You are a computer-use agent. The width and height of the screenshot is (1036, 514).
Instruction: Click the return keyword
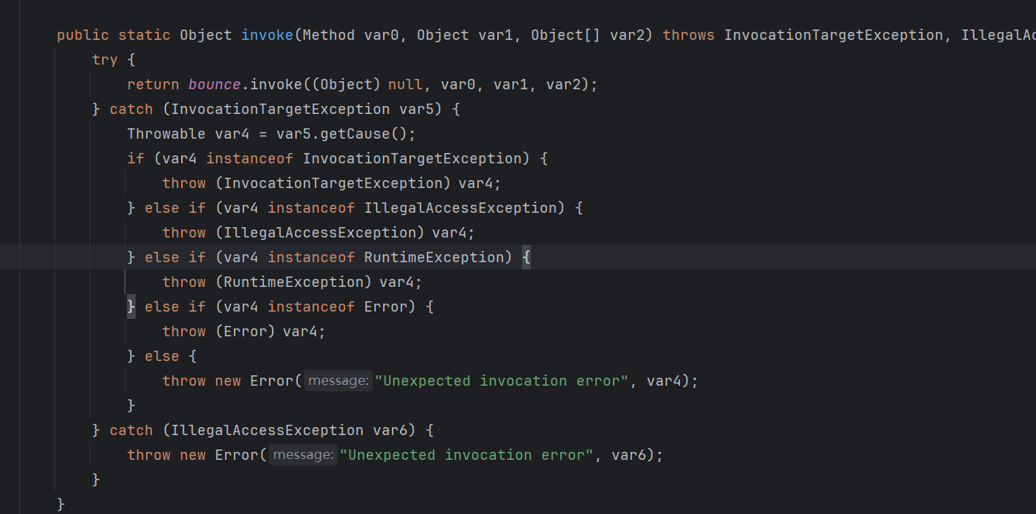(x=153, y=84)
